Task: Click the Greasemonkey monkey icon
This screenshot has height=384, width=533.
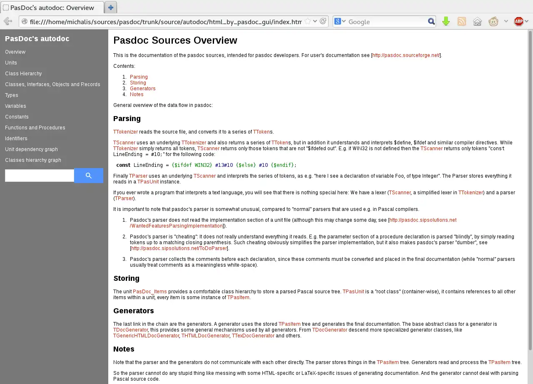Action: pyautogui.click(x=493, y=22)
